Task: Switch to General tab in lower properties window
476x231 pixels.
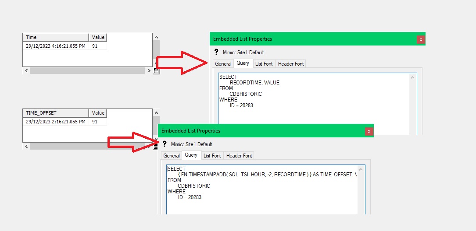Action: pyautogui.click(x=172, y=156)
